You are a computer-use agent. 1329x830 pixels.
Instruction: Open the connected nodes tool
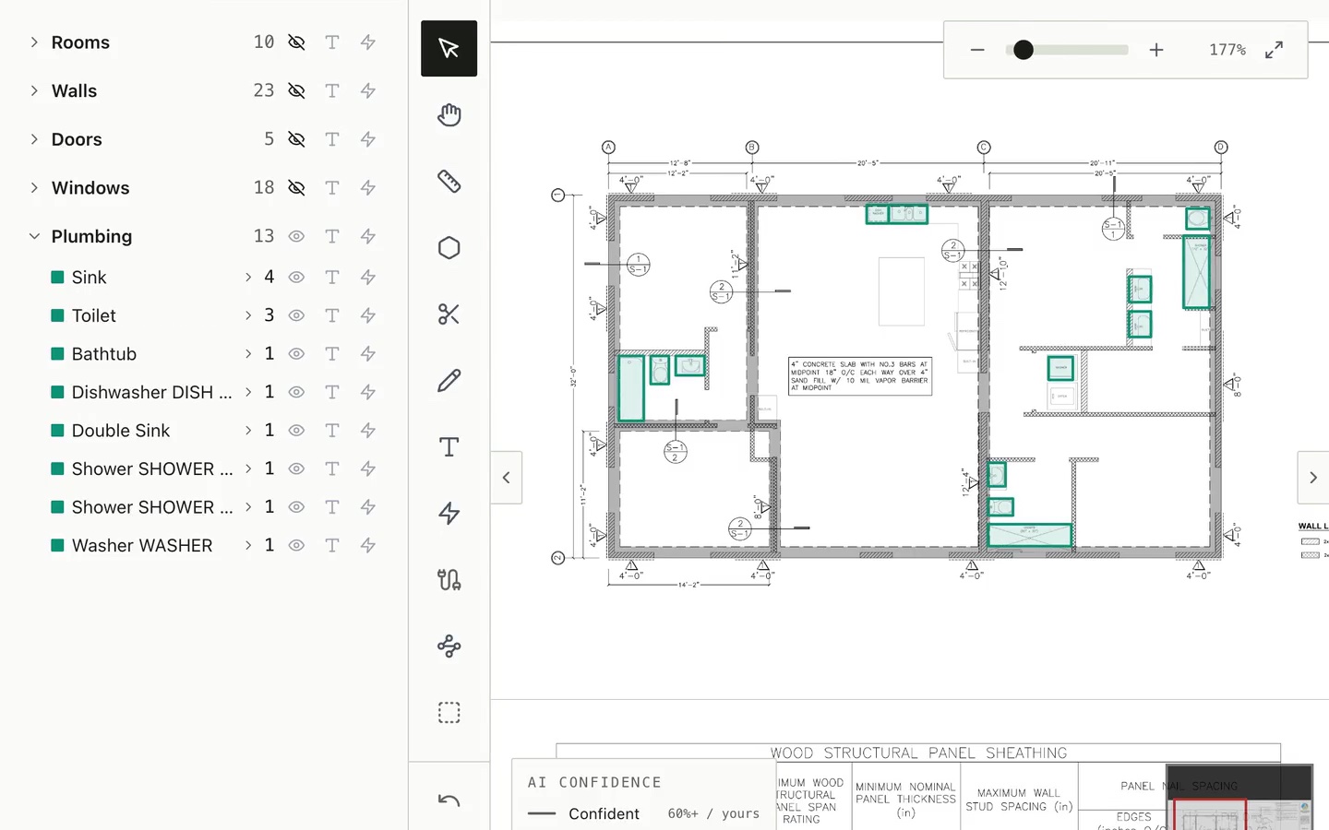449,646
